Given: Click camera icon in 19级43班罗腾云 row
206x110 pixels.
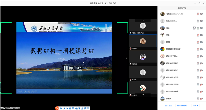Looking at the screenshot, I should pos(202,63).
